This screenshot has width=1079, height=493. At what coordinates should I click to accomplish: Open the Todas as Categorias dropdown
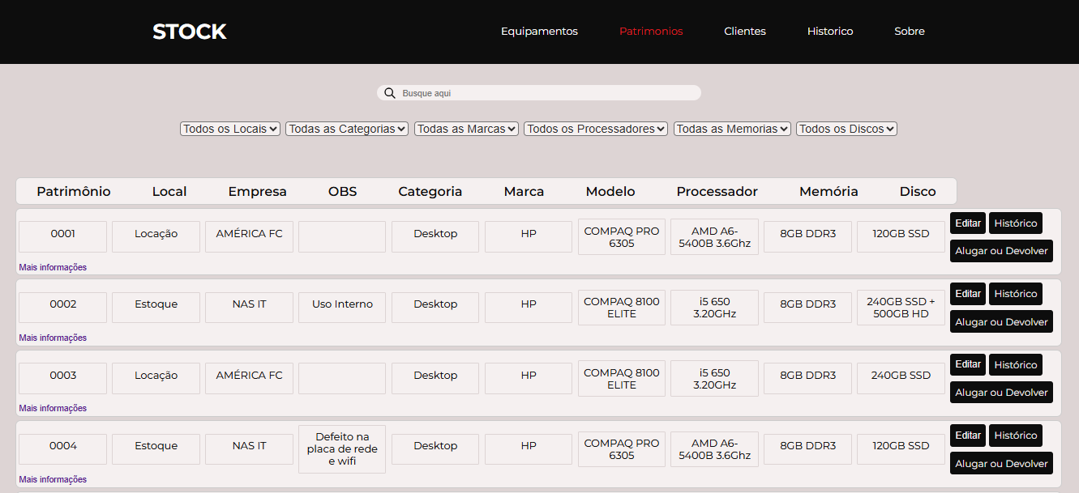click(346, 128)
